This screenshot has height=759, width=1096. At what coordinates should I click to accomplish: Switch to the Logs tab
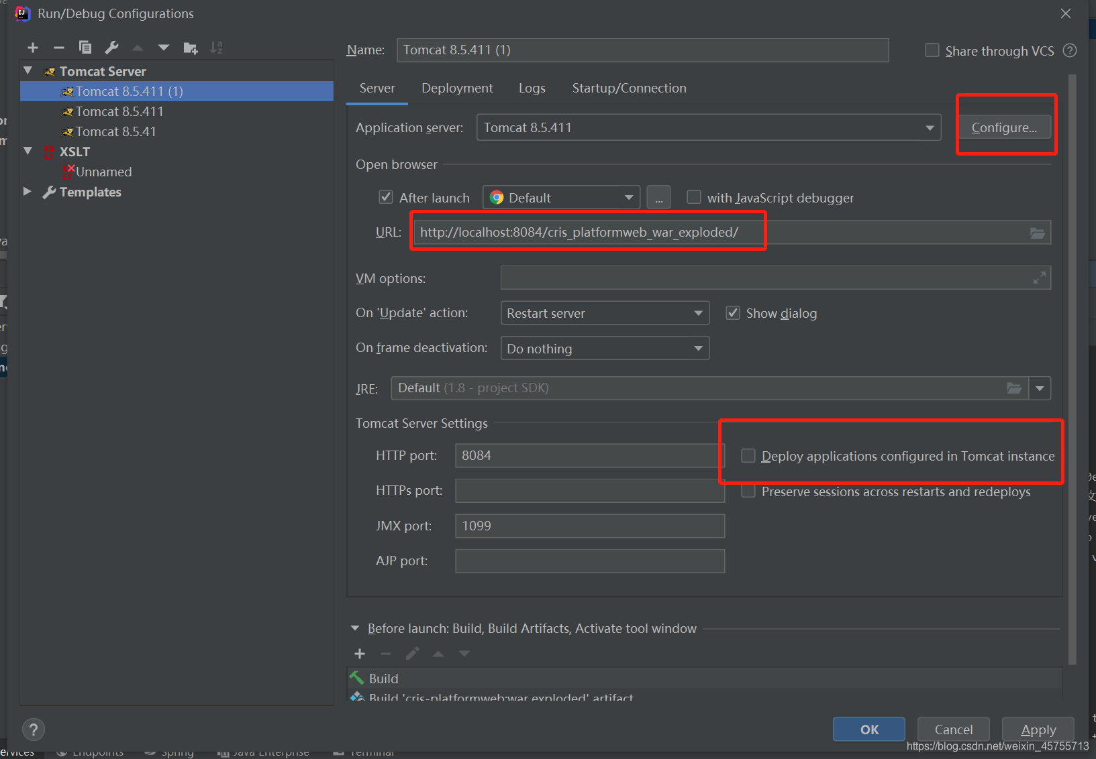click(x=532, y=89)
